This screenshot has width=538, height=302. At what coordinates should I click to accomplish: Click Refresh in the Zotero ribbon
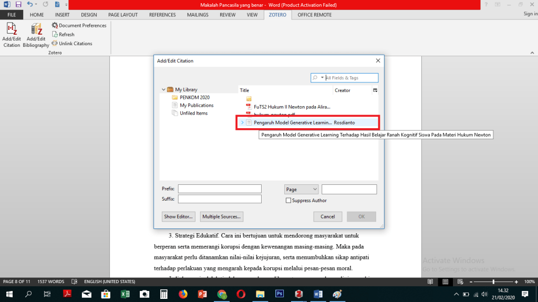(63, 35)
